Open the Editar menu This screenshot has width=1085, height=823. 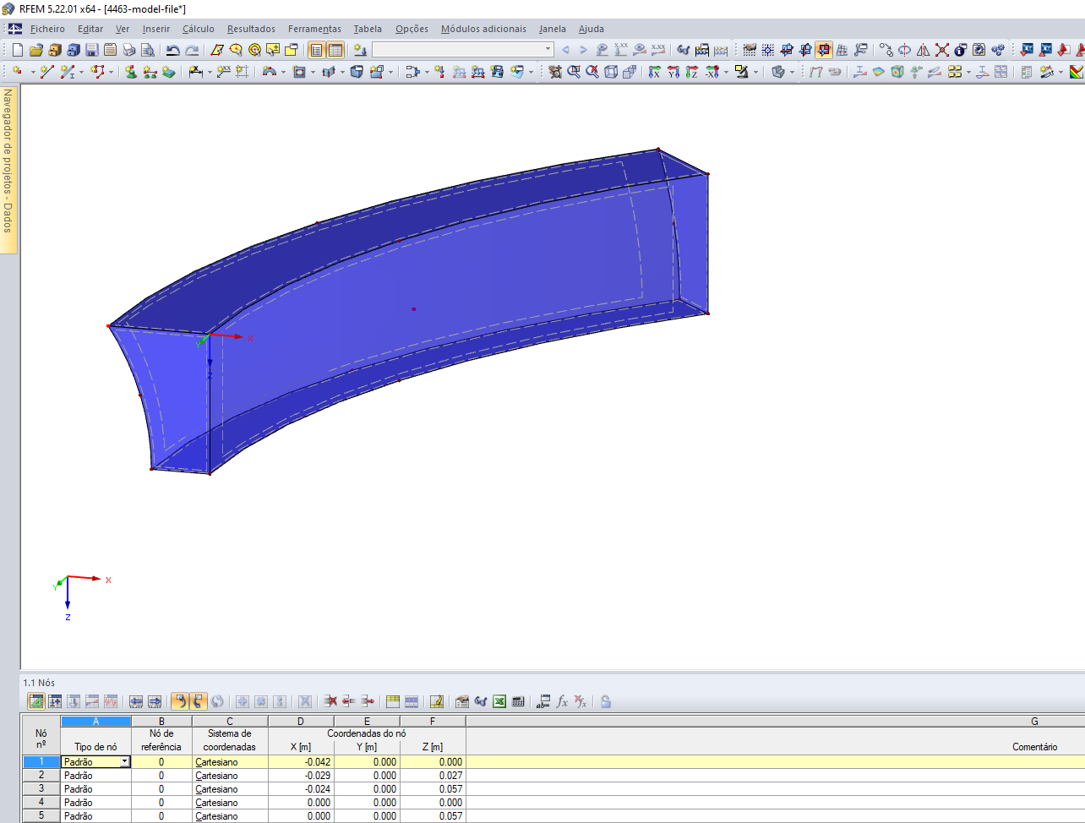pyautogui.click(x=90, y=29)
